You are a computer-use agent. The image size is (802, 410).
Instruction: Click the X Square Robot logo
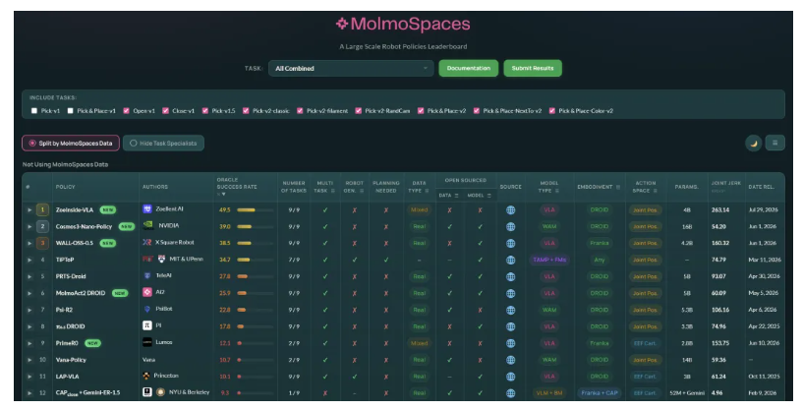[x=147, y=242]
